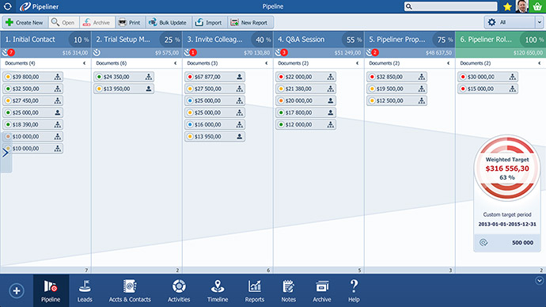Select the 6. Pipeliner Rollout stage header
The height and width of the screenshot is (307, 546).
pos(501,40)
